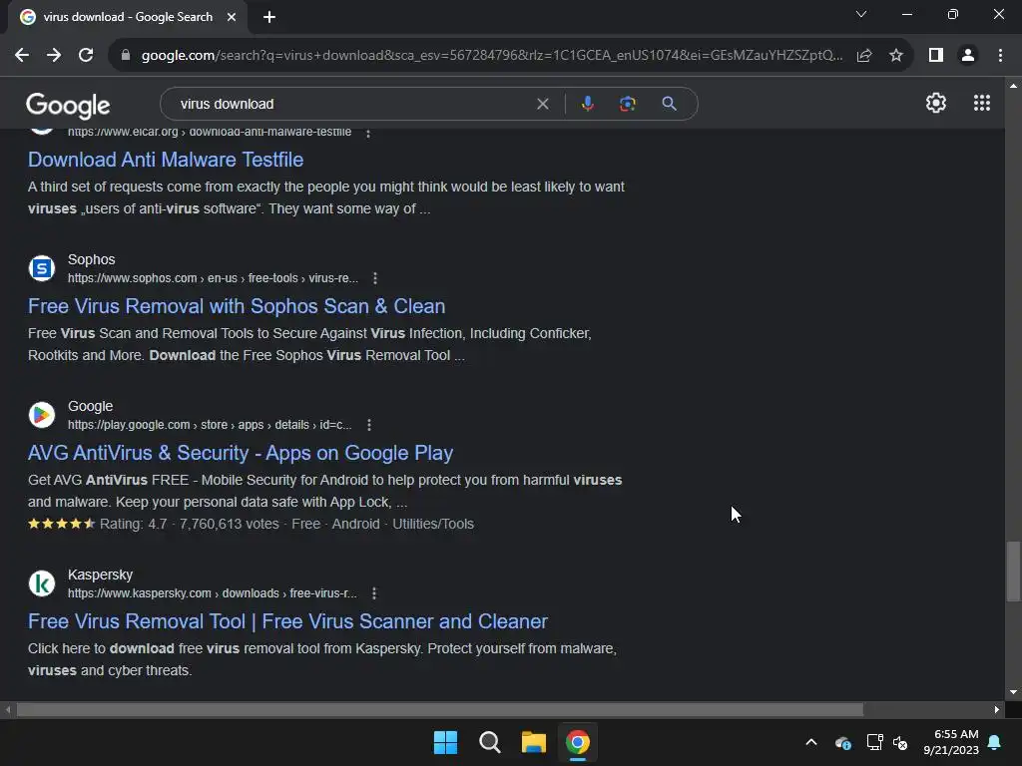The height and width of the screenshot is (766, 1022).
Task: Open a new tab
Action: pos(269,17)
